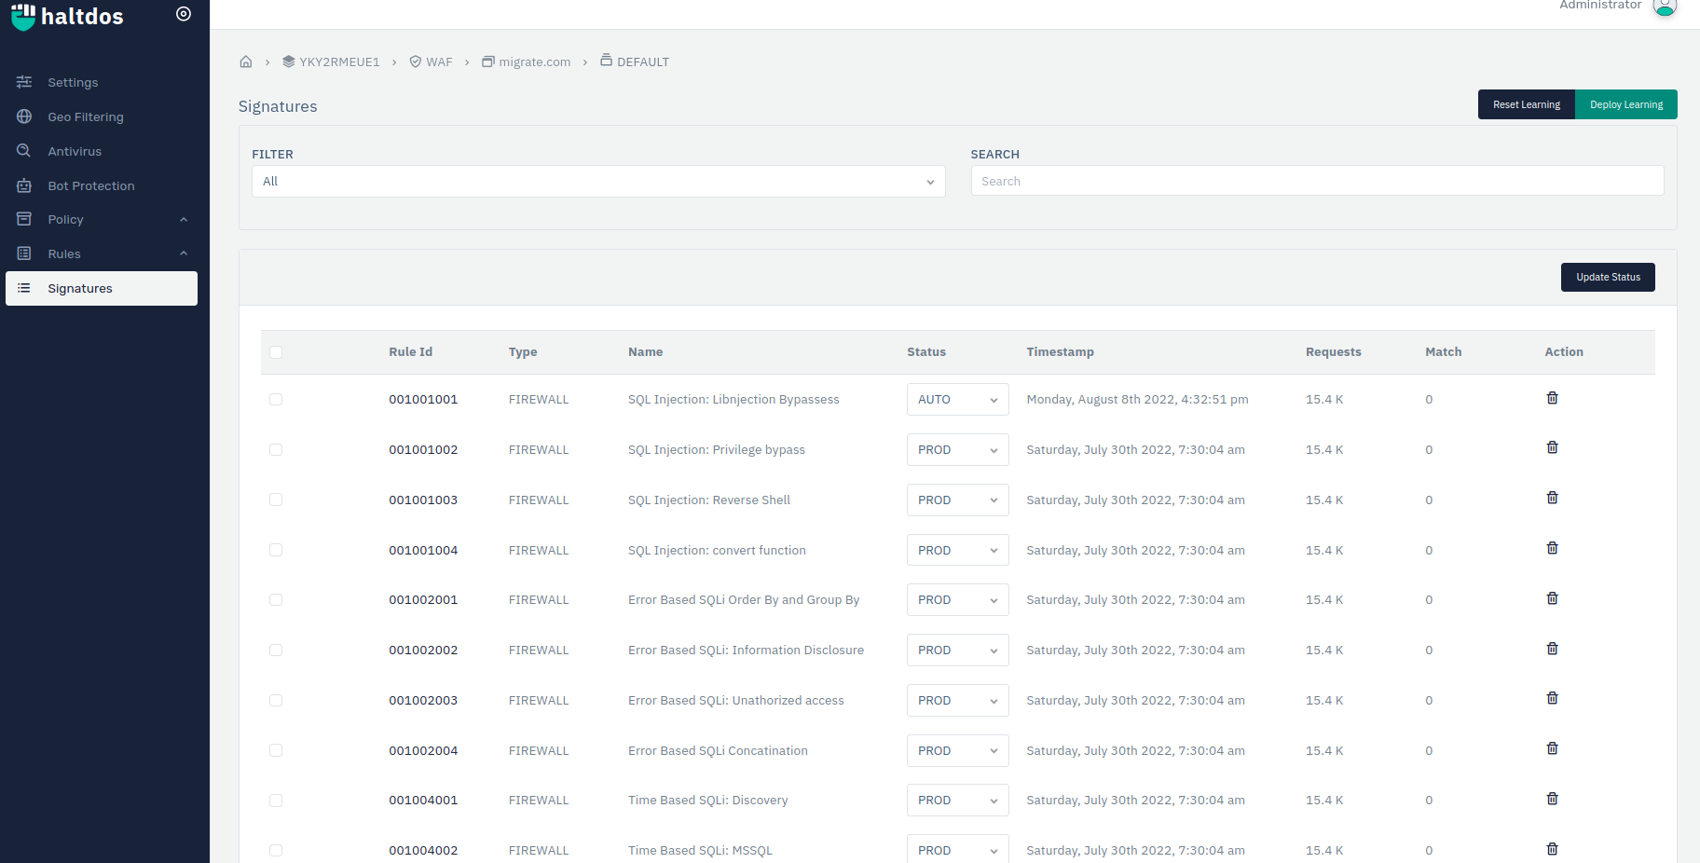This screenshot has width=1700, height=863.
Task: Delete rule 001002004 with trash icon
Action: tap(1552, 748)
